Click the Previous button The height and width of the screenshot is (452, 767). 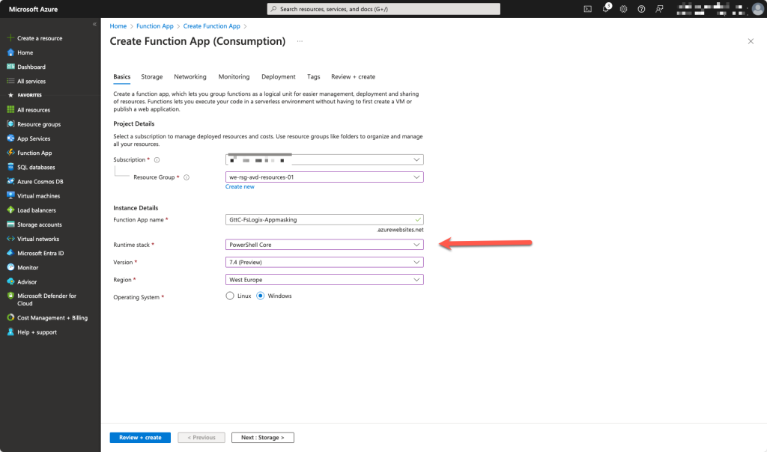tap(201, 437)
